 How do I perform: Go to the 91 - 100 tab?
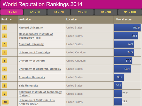130,12
